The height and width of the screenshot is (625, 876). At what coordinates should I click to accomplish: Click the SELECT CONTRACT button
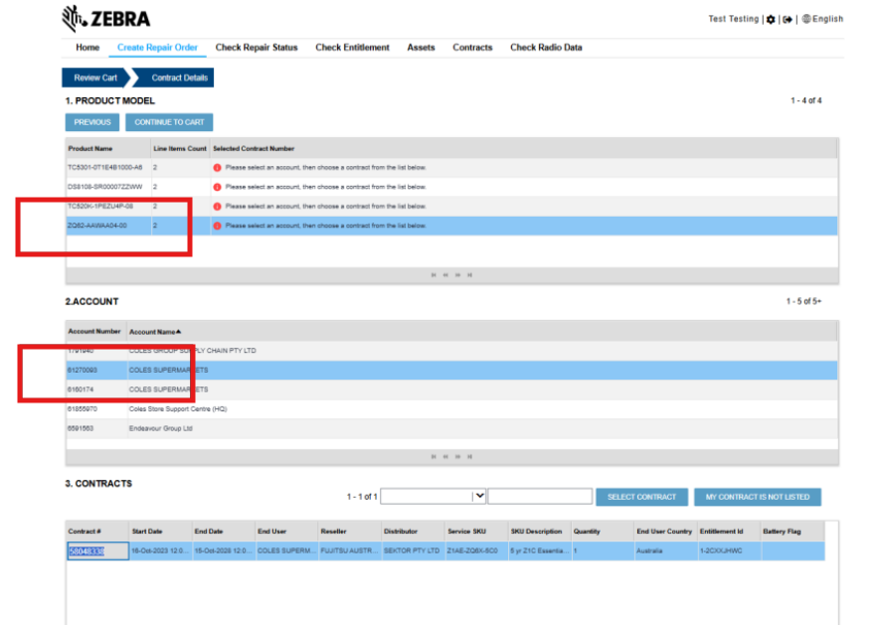[x=642, y=497]
